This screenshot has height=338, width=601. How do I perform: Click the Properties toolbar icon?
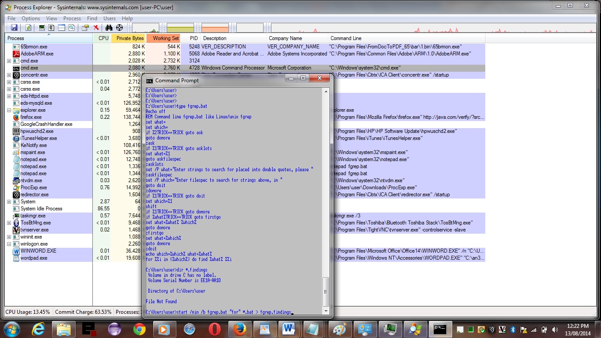pyautogui.click(x=85, y=28)
